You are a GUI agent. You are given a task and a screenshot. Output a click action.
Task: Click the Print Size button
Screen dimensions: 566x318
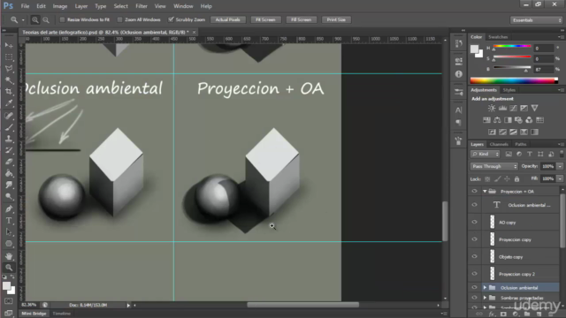(336, 19)
